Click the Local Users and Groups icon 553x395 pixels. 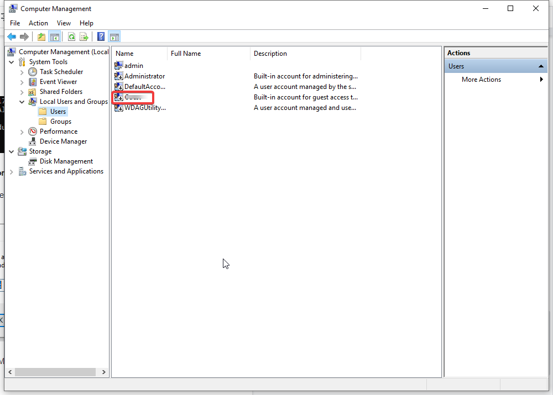[33, 102]
